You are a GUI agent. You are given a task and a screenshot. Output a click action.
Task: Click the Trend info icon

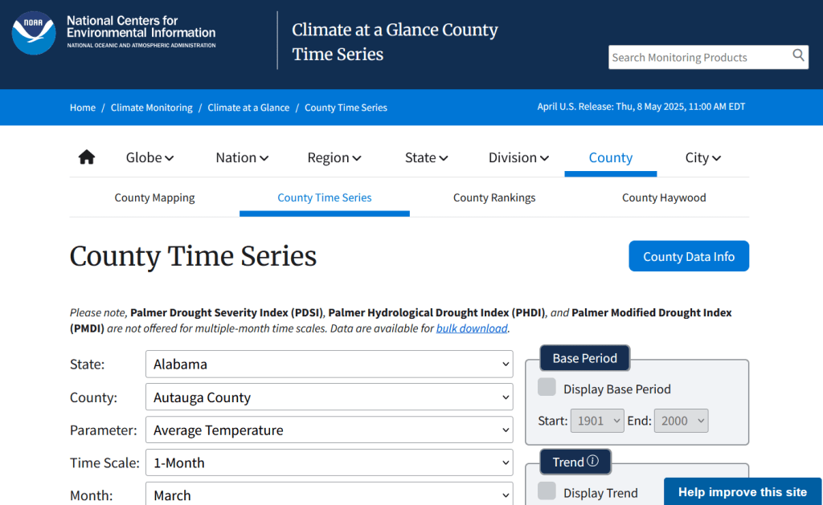pos(593,462)
